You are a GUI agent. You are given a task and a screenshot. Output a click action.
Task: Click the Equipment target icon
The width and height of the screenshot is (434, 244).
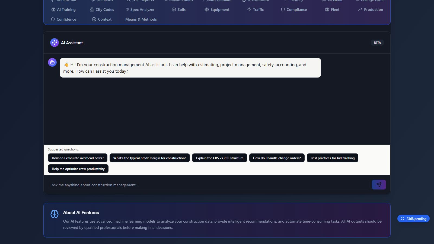(207, 9)
